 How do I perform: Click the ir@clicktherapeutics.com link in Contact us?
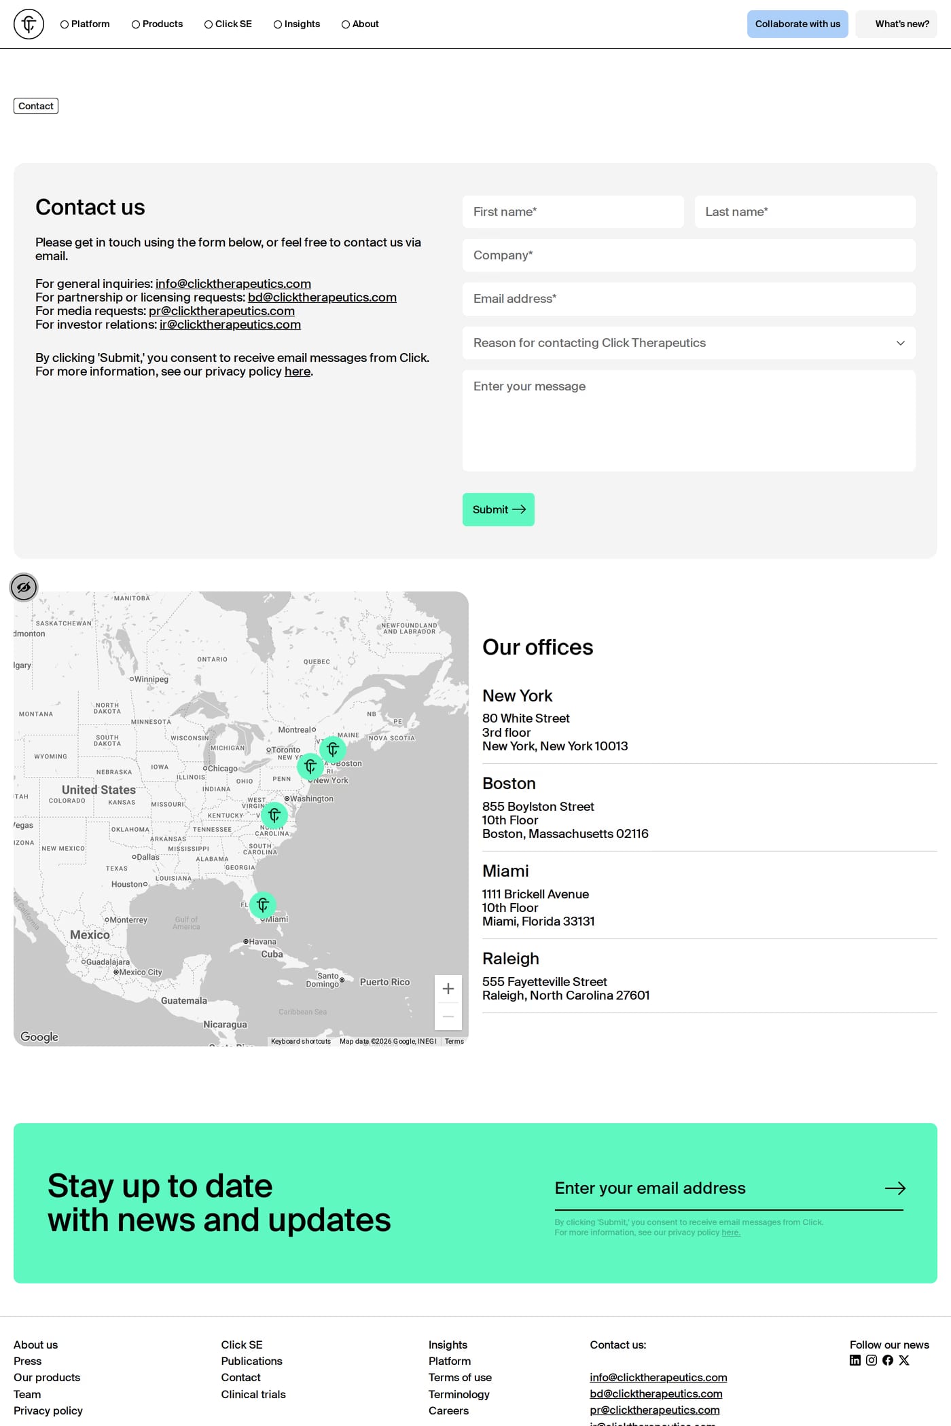tap(230, 325)
